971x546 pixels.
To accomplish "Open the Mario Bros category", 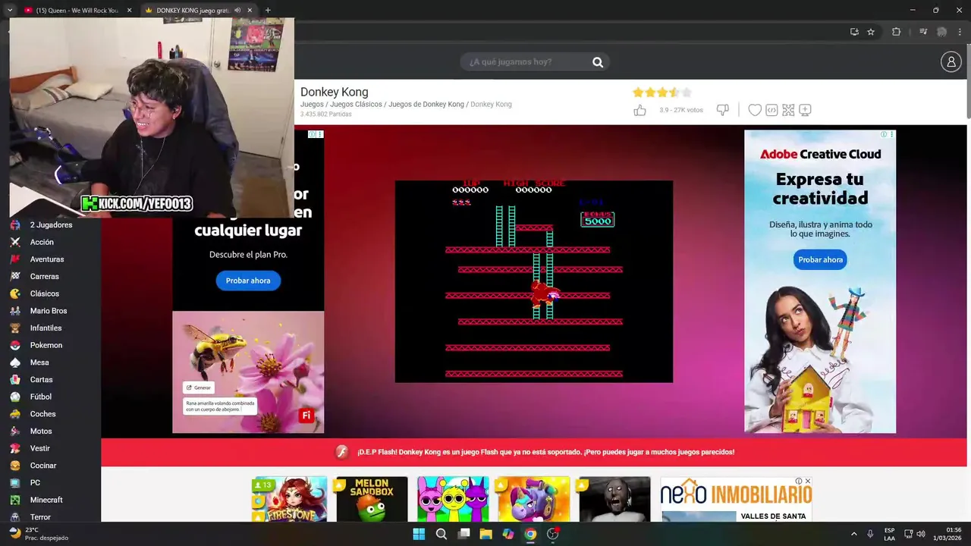I will point(49,311).
